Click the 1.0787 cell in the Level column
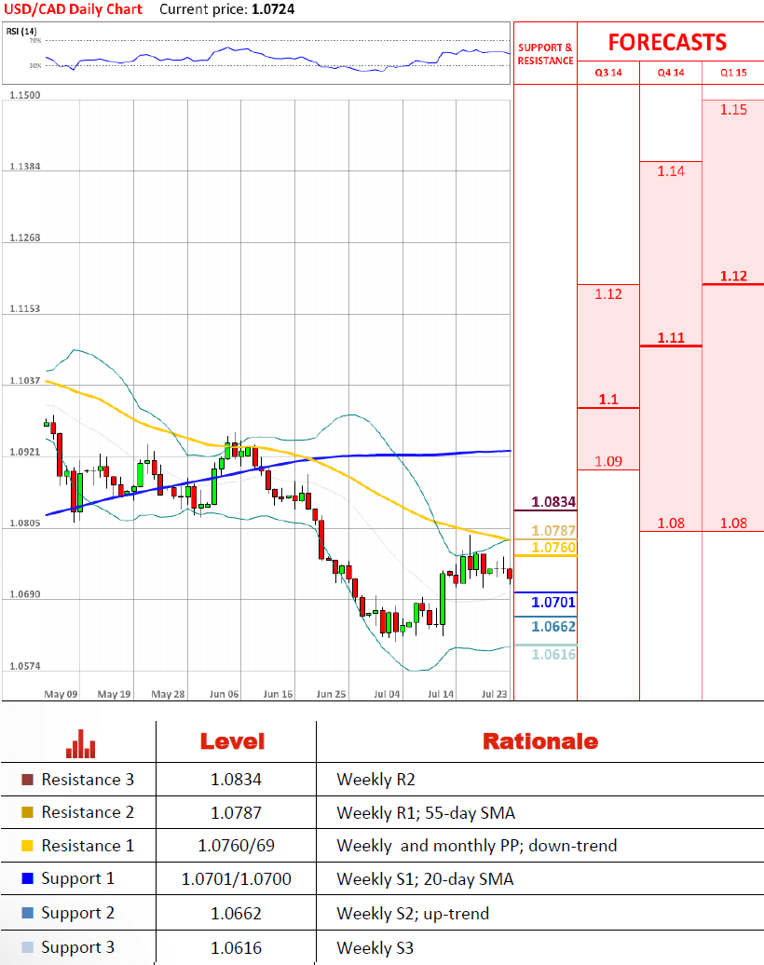Screen dimensions: 764x965 point(237,813)
